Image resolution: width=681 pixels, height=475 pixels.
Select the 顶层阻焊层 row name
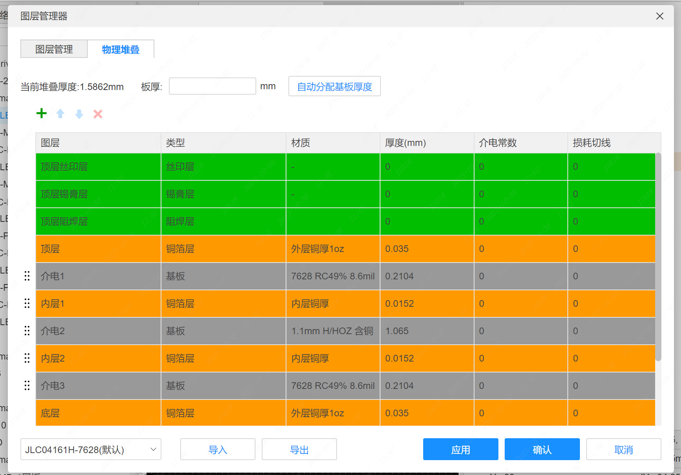[x=98, y=221]
